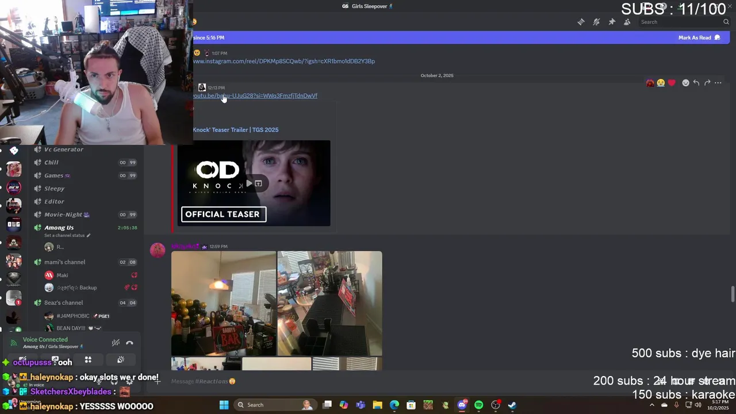Open Minecraft from taskbar

(428, 405)
